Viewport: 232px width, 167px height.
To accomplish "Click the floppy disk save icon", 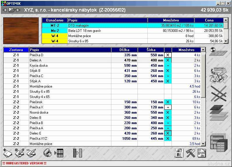I will [179, 153].
